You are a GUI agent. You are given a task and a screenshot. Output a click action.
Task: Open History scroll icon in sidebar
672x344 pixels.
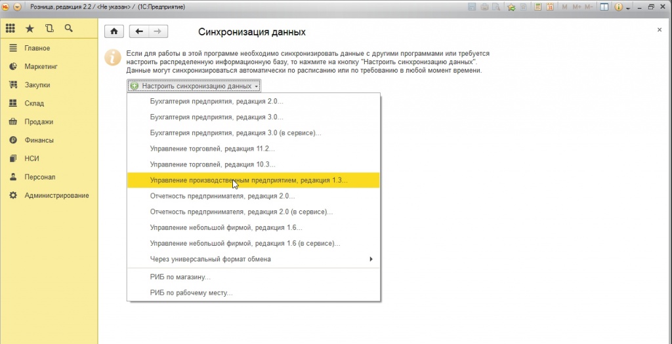click(x=49, y=29)
